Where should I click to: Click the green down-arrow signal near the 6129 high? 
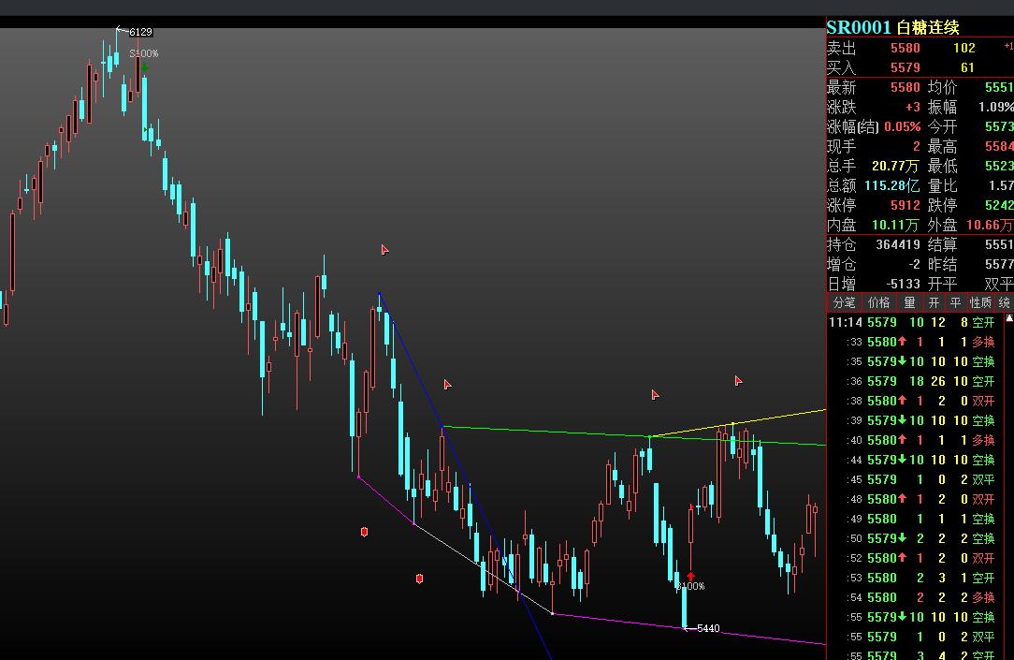144,66
